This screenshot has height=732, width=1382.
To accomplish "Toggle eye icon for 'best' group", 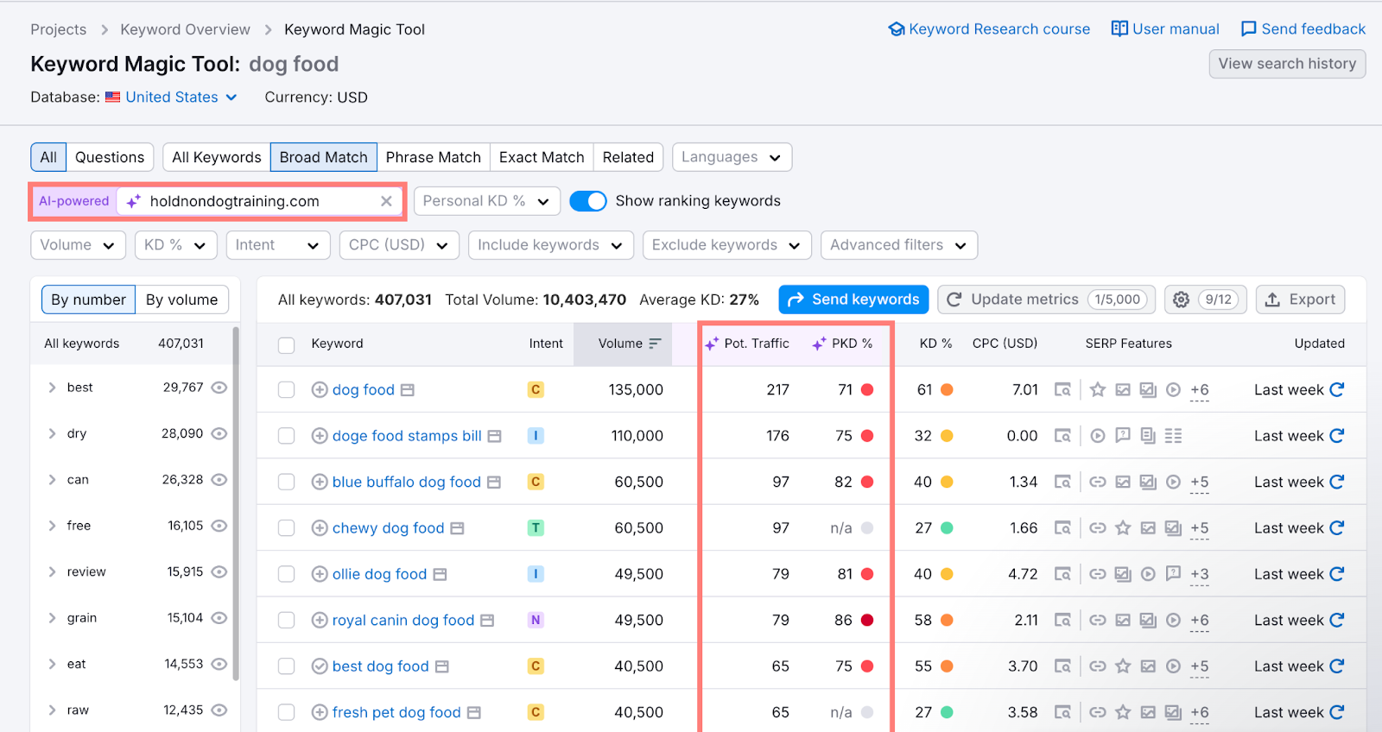I will click(x=219, y=388).
